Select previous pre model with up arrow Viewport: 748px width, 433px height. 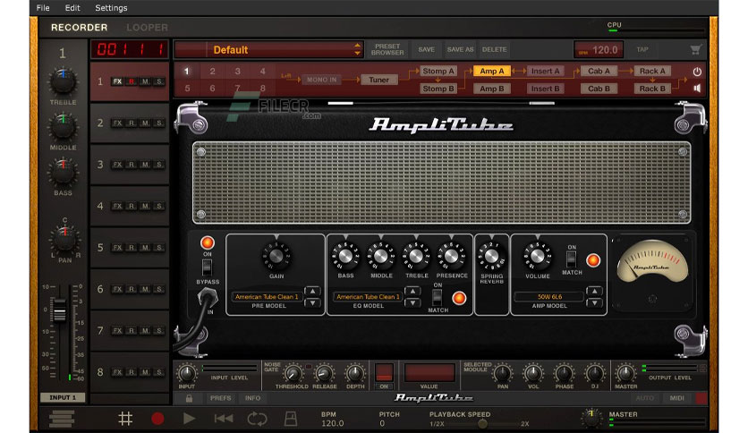pyautogui.click(x=312, y=291)
